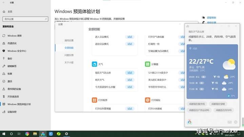Click the 空调设置为自动模式 skill text

(158, 51)
